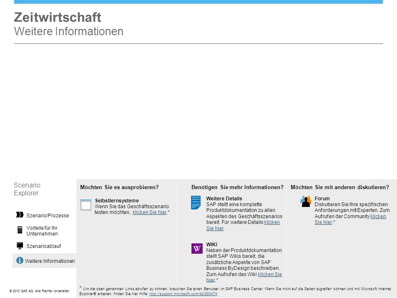Click the 'Benötigen Sie mehr Informationen?' heading
This screenshot has height=298, width=397.
click(237, 187)
